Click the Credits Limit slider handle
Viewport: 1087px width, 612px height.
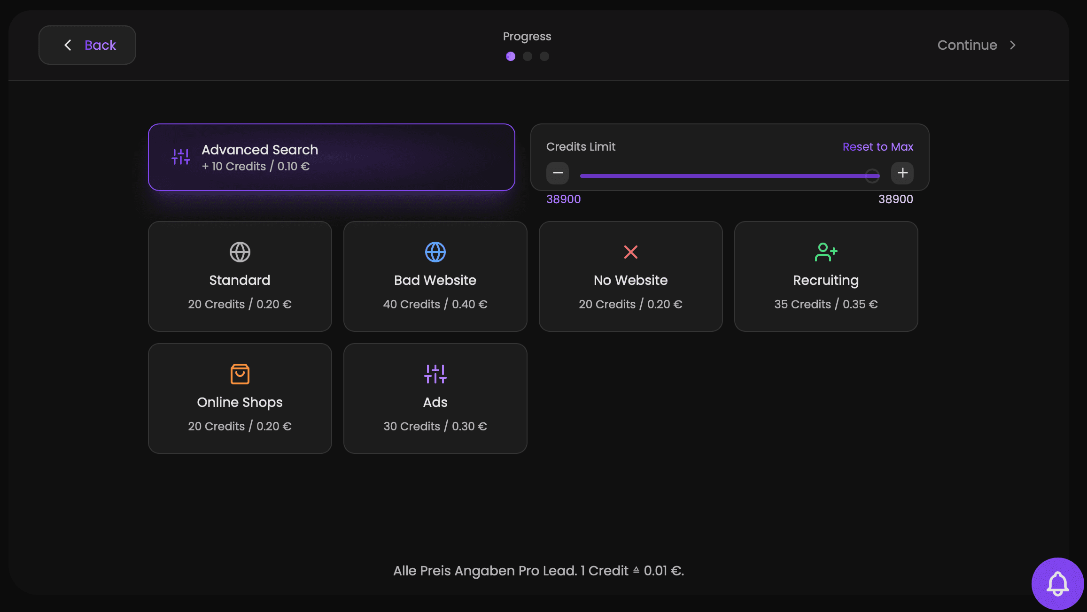coord(872,176)
